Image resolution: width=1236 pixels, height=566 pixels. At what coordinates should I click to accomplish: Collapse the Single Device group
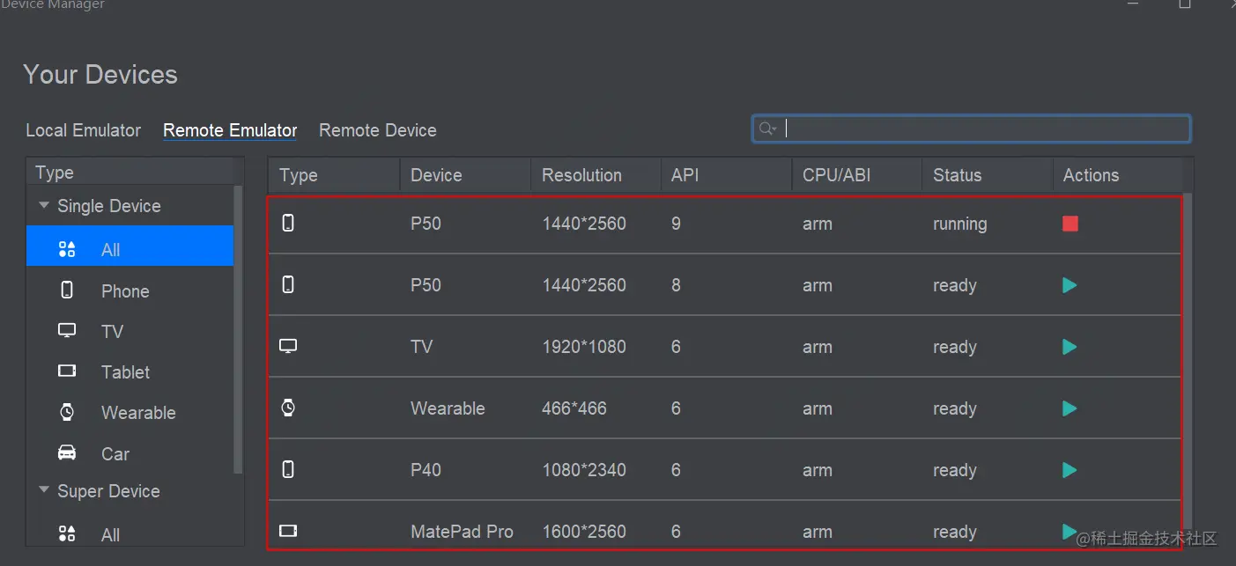[x=44, y=206]
